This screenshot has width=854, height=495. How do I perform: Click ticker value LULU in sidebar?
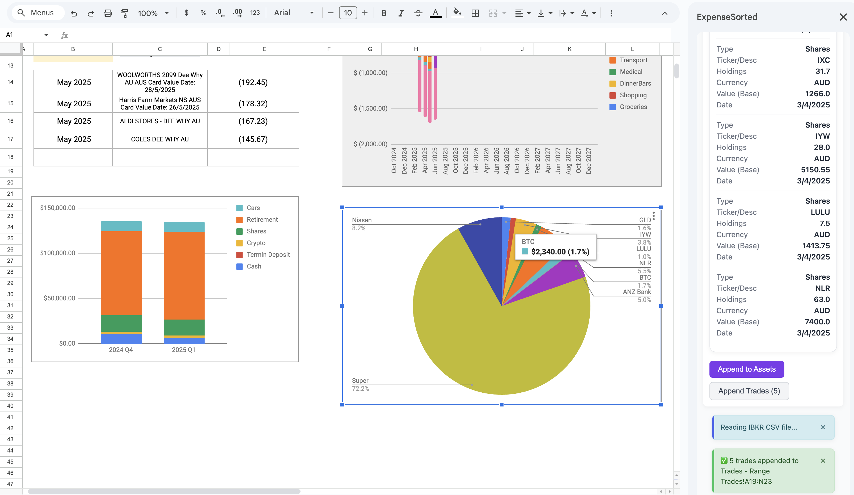coord(820,212)
